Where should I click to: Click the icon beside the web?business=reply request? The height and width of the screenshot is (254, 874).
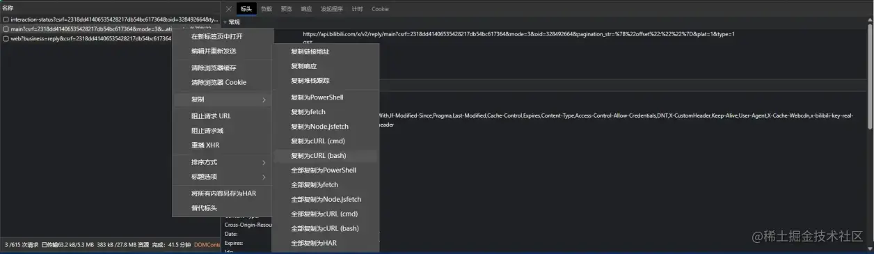(6, 39)
